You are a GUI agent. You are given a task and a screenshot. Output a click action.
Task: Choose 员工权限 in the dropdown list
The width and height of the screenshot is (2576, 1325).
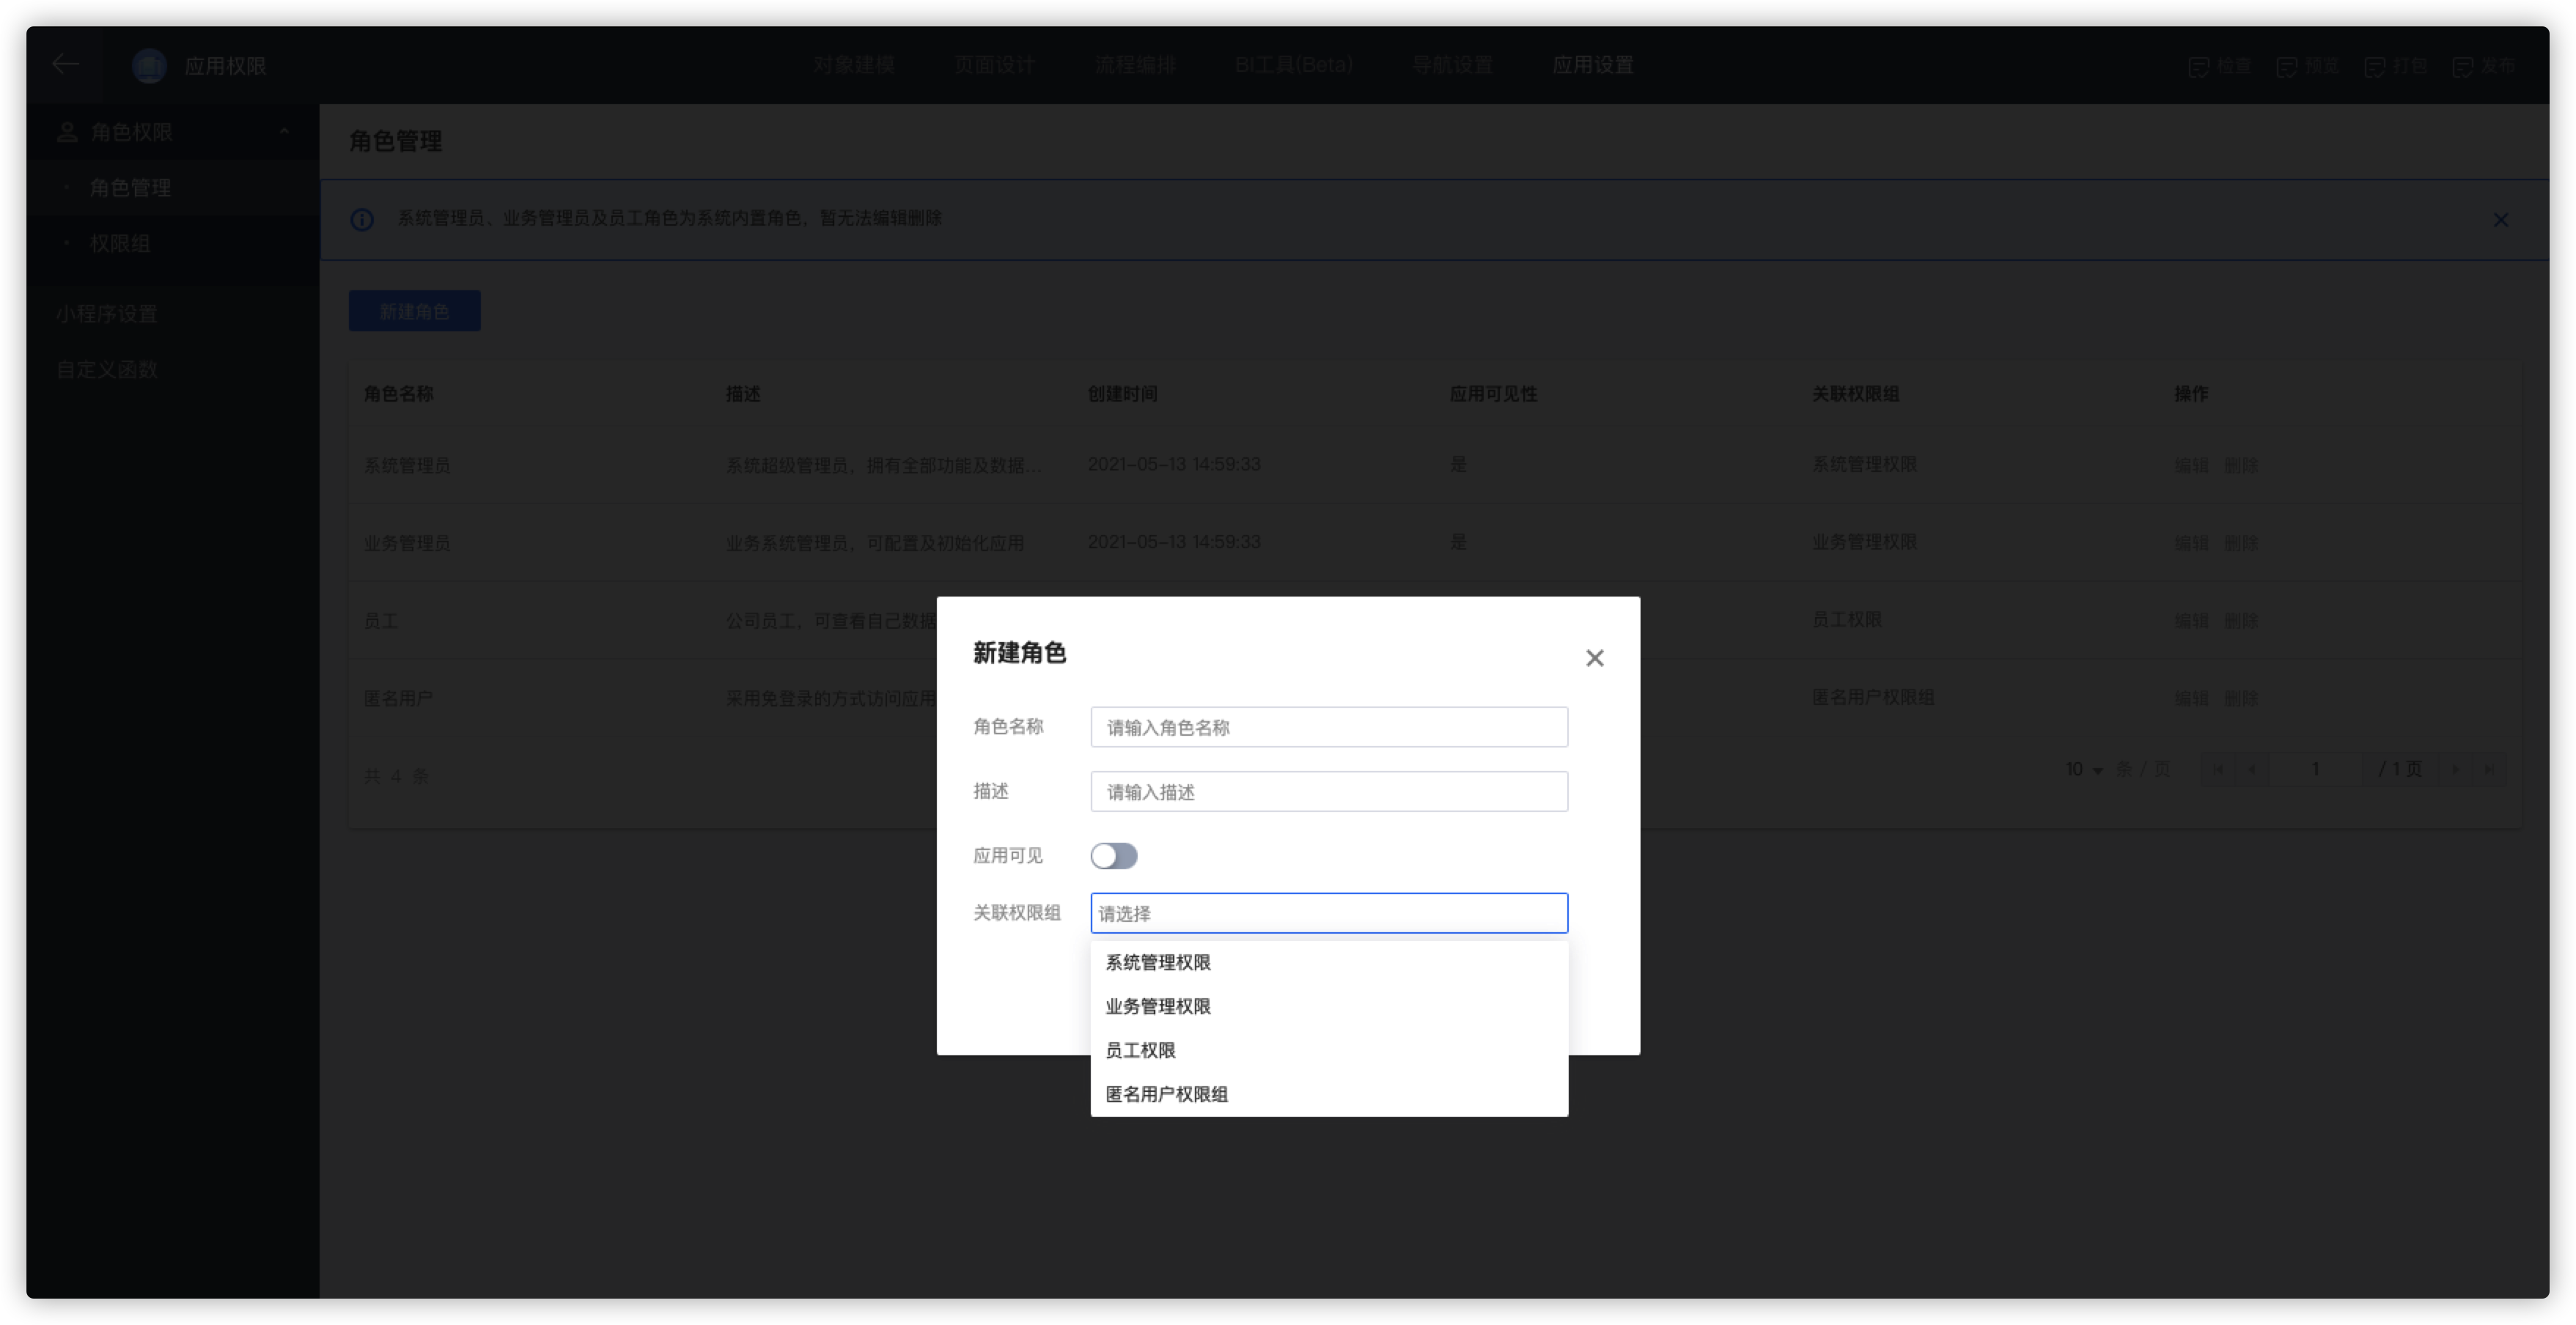[x=1328, y=1050]
